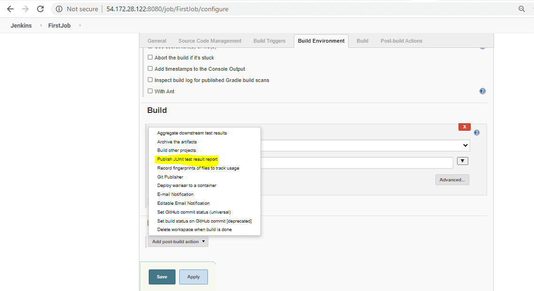Image resolution: width=534 pixels, height=291 pixels.
Task: Save the job configuration
Action: point(162,277)
